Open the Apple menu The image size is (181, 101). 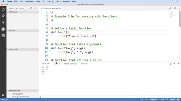pyautogui.click(x=3, y=1)
